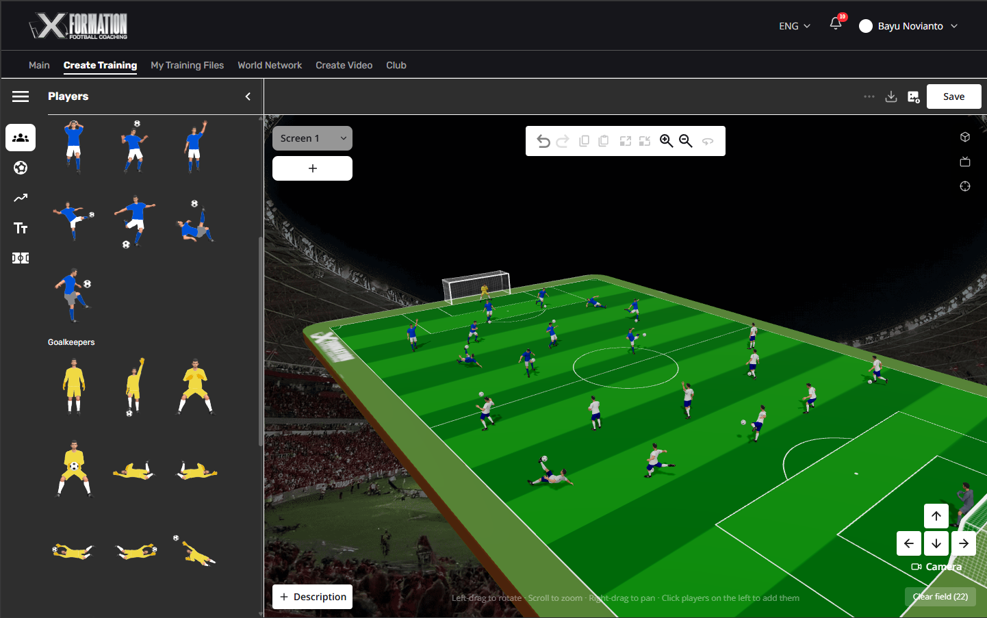The height and width of the screenshot is (618, 987).
Task: Redo the last undone action
Action: coord(563,141)
